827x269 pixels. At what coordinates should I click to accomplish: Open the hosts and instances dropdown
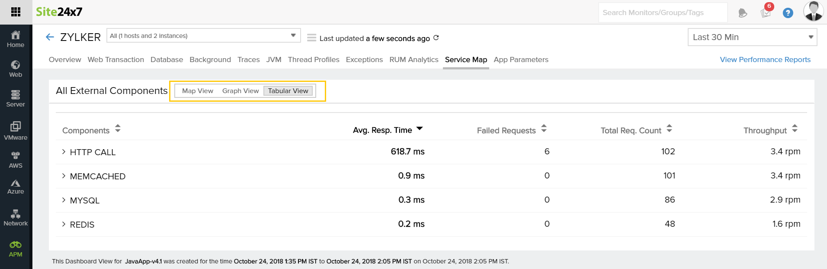[203, 36]
